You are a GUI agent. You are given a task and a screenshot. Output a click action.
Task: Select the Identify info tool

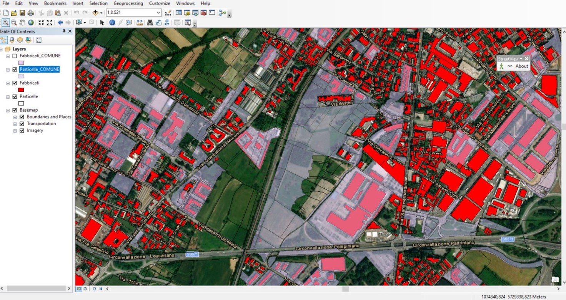[112, 23]
